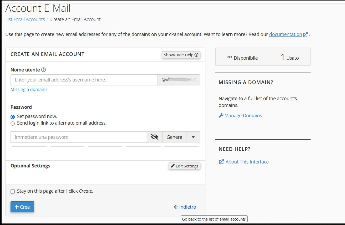Open the List Email Accounts breadcrumb
Viewport: 345px width, 225px height.
(25, 19)
